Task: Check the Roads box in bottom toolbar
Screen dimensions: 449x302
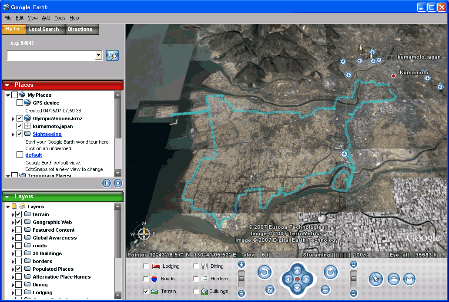Action: click(x=146, y=279)
